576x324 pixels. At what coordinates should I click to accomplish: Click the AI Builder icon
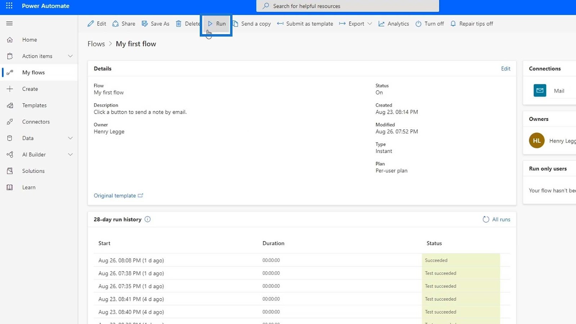pyautogui.click(x=10, y=154)
